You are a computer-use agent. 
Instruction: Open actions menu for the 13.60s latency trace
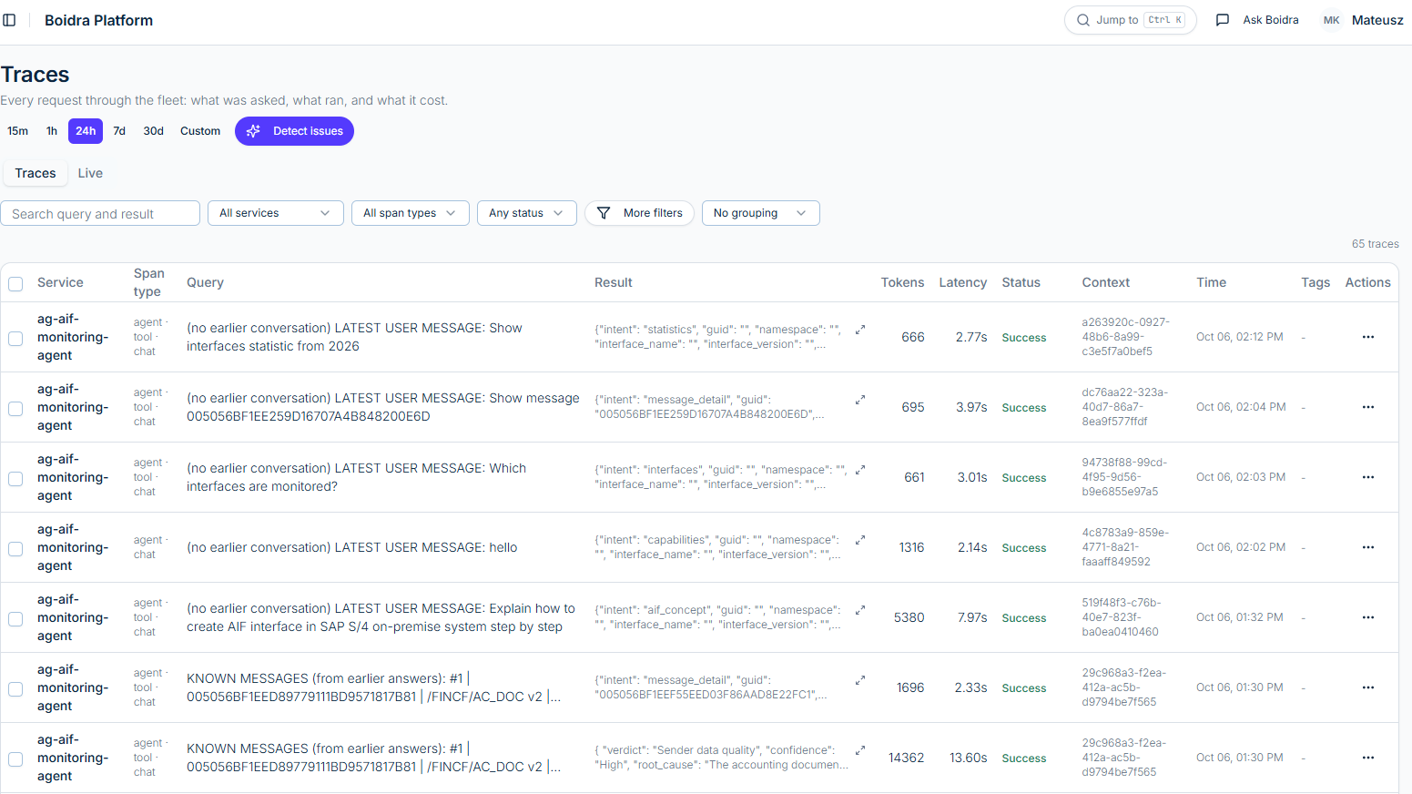click(x=1367, y=758)
